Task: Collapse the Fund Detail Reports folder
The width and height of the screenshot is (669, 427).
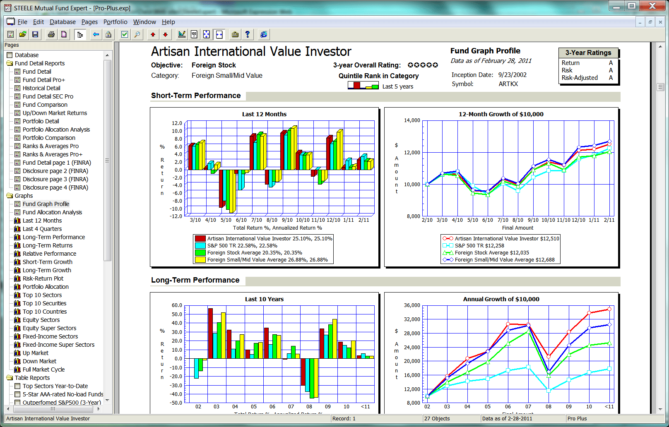Action: (x=10, y=63)
